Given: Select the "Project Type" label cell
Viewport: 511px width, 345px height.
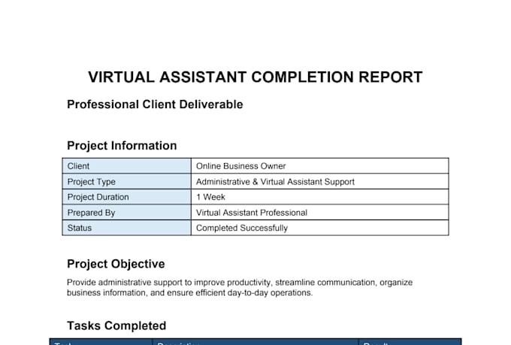Looking at the screenshot, I should pos(127,181).
